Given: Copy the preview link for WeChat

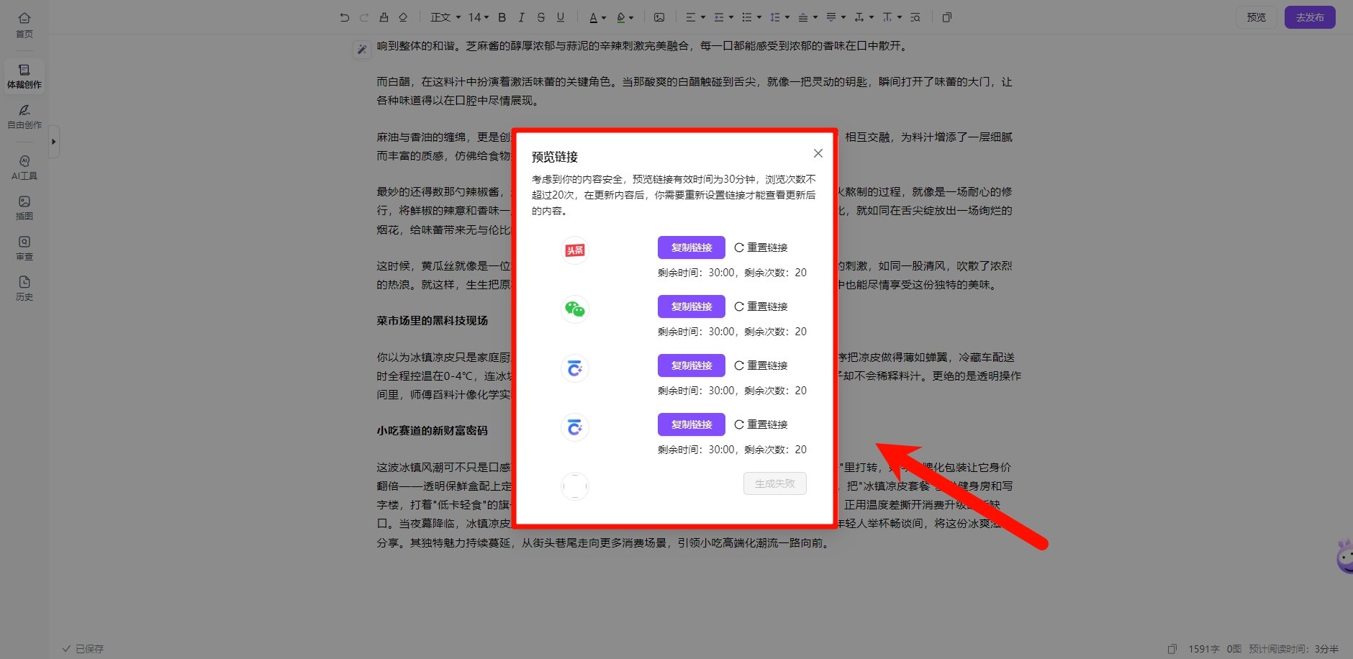Looking at the screenshot, I should tap(691, 306).
